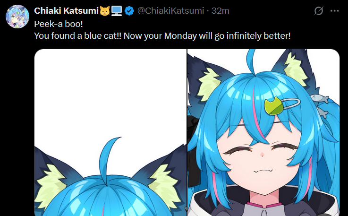Open the 32m timestamp link
Screen dimensions: 348x216
220,11
